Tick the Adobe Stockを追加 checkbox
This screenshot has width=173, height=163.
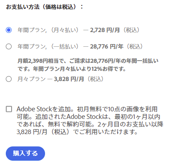tap(9, 109)
